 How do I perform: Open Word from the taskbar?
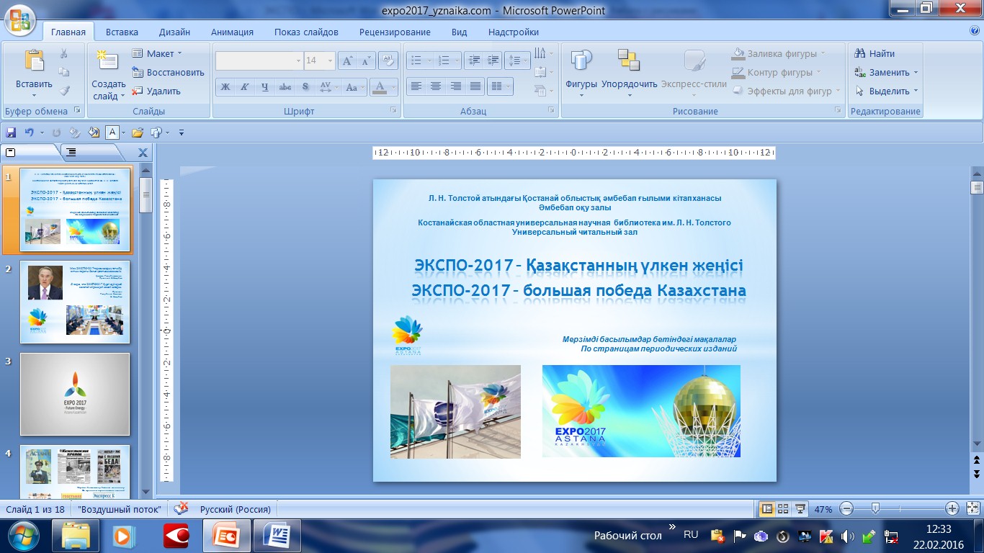[277, 536]
